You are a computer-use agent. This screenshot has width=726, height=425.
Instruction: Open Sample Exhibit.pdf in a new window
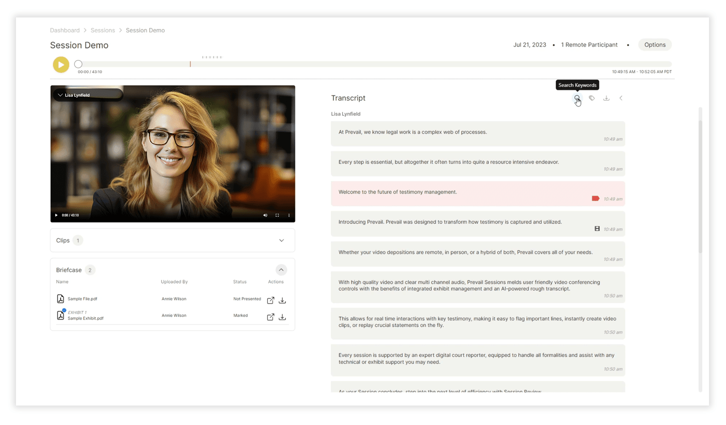[x=270, y=317]
